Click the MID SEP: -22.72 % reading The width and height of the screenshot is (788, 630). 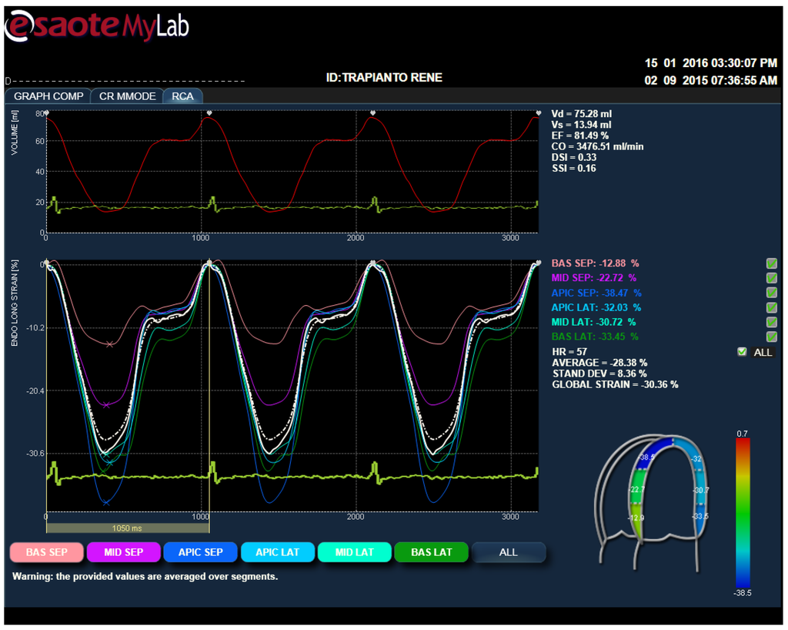593,278
